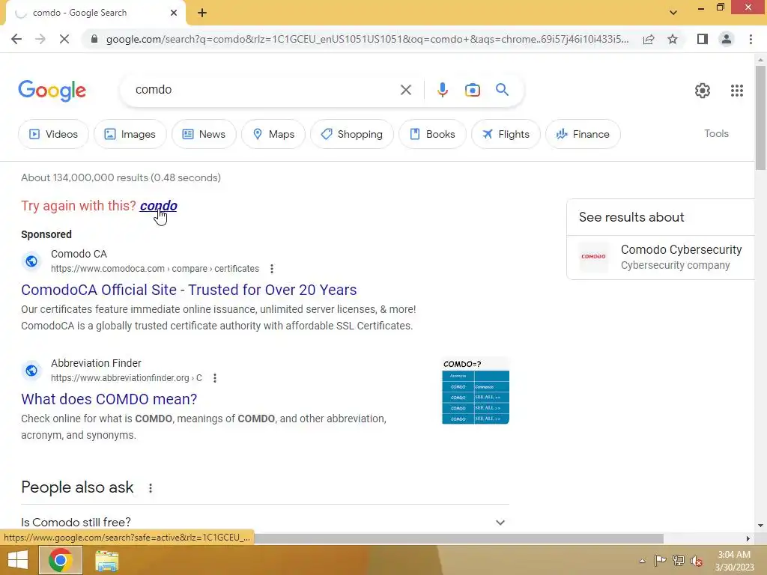The image size is (767, 575).
Task: Share this page icon in address bar
Action: pyautogui.click(x=649, y=39)
